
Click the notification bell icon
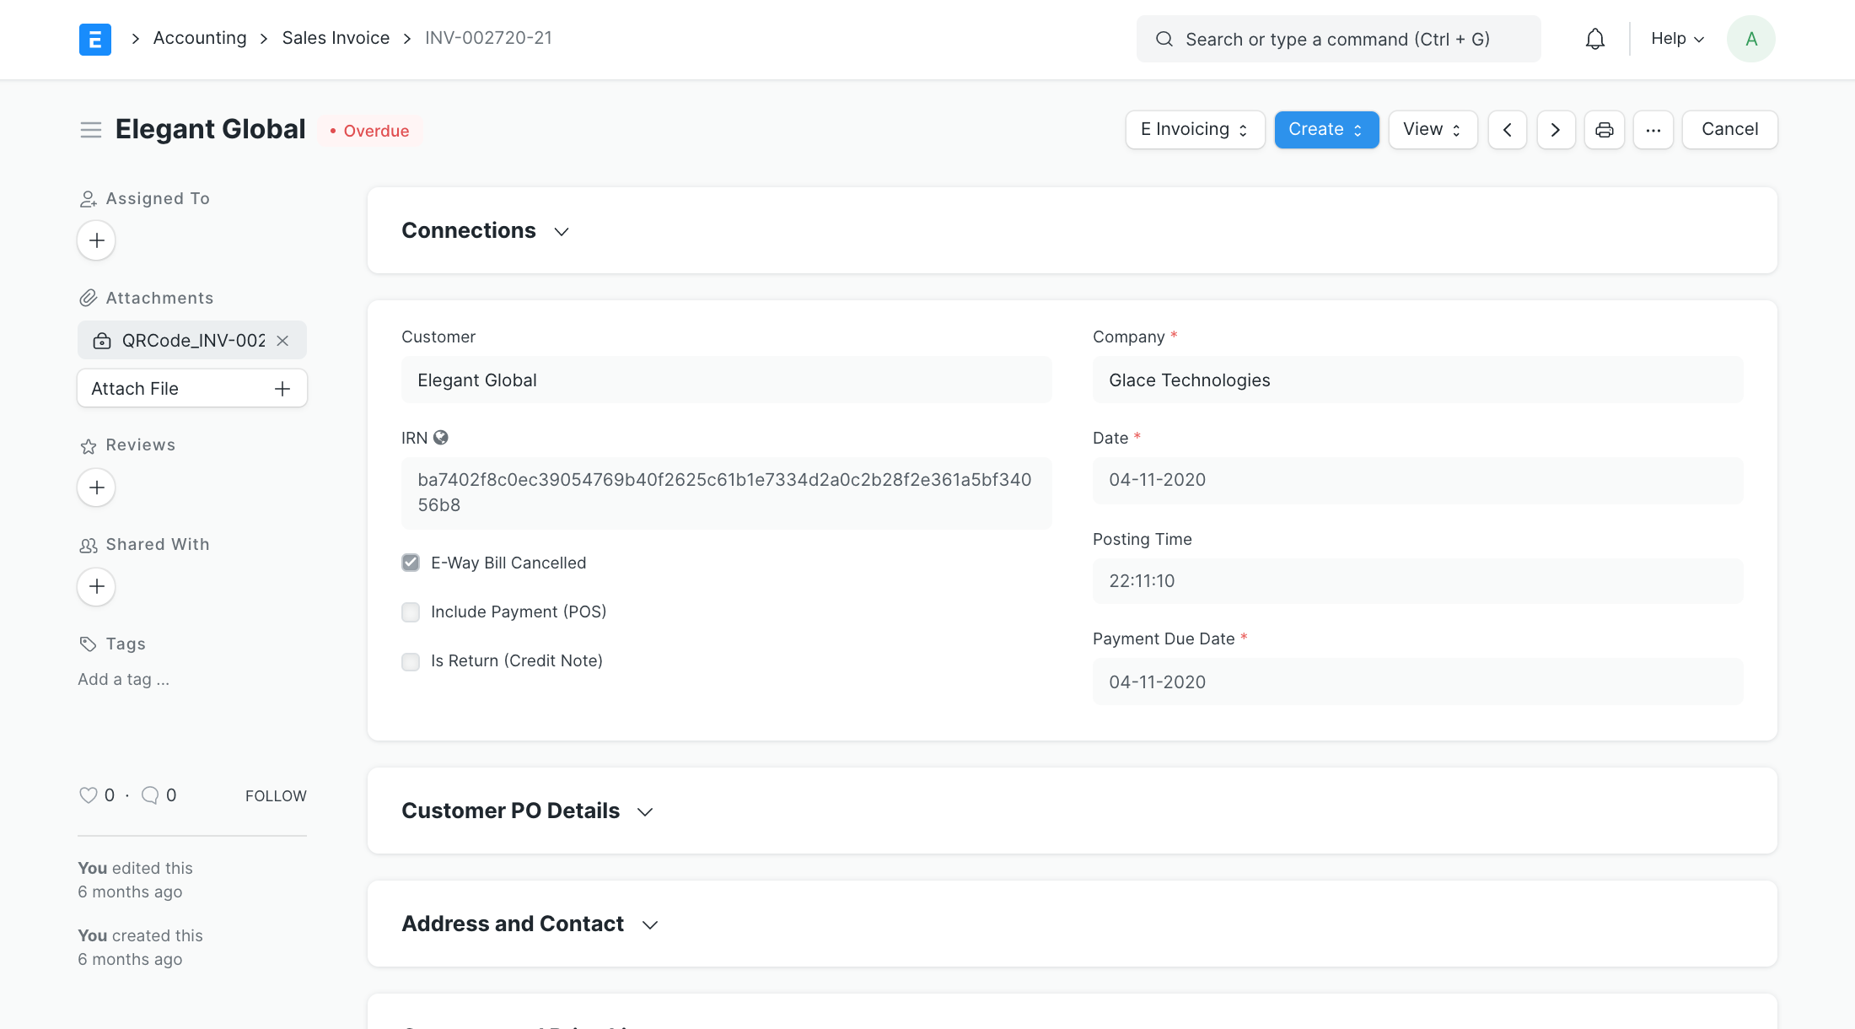(1594, 39)
